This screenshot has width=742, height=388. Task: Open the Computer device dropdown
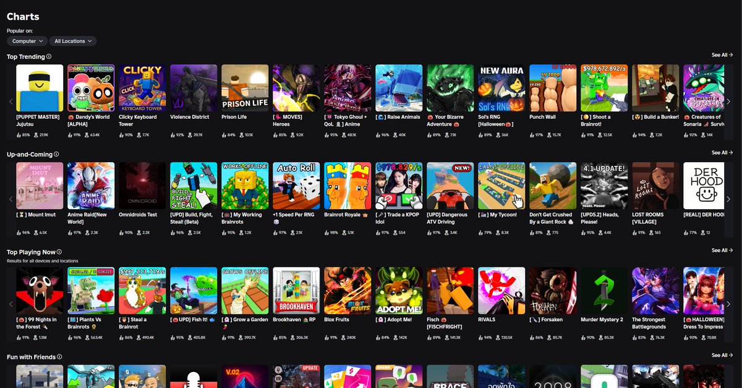(x=27, y=41)
